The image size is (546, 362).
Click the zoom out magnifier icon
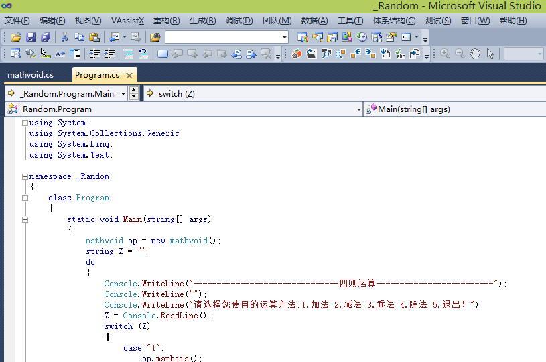[x=460, y=54]
